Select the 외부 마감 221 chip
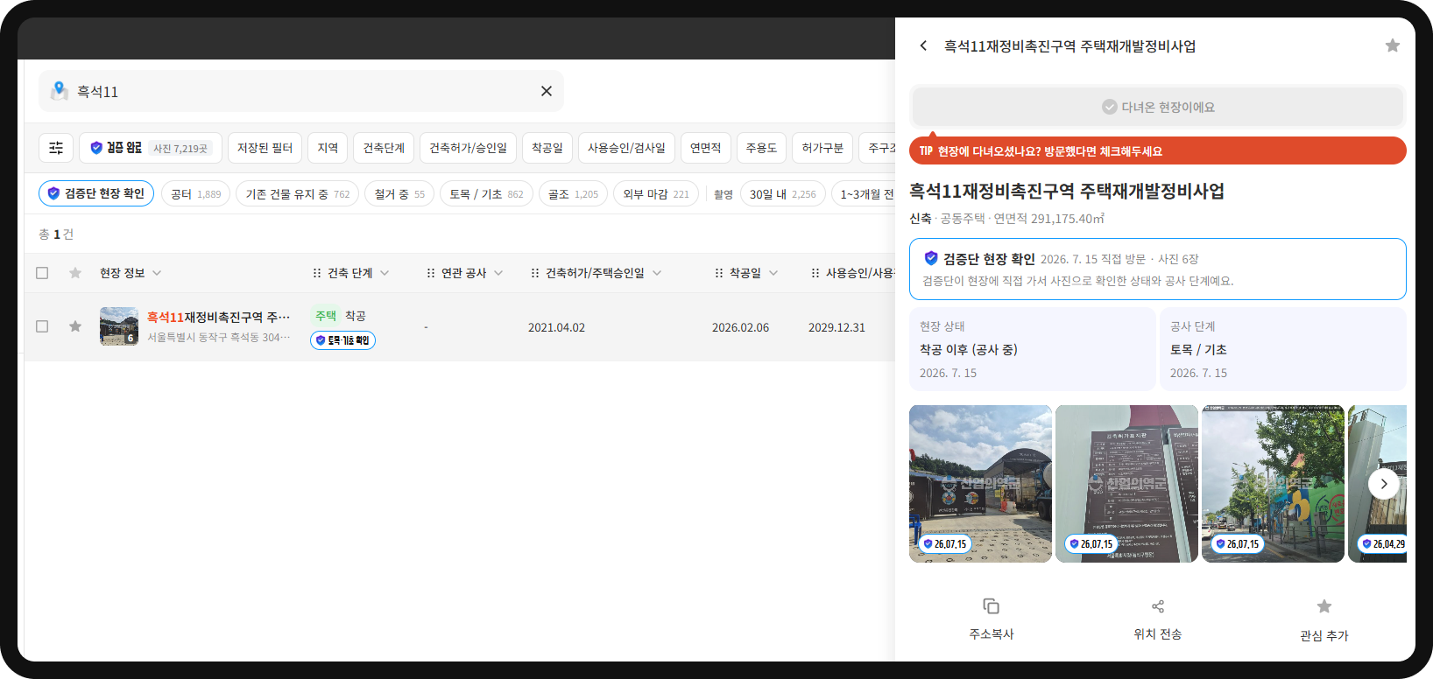Screen dimensions: 1433x679 click(656, 193)
